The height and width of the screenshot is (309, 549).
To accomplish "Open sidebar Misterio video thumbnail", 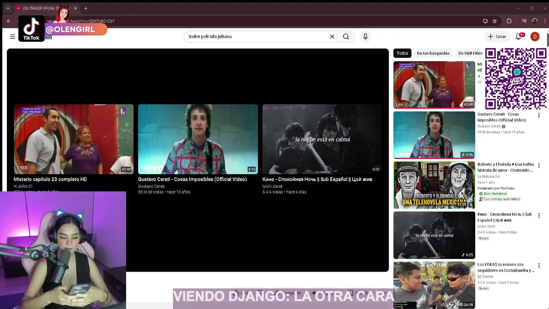I will pos(434,85).
